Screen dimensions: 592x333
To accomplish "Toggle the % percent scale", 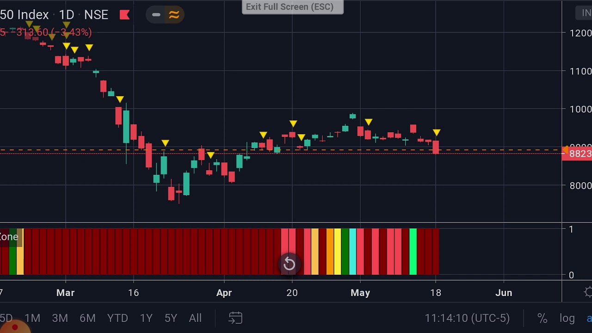I will point(542,318).
